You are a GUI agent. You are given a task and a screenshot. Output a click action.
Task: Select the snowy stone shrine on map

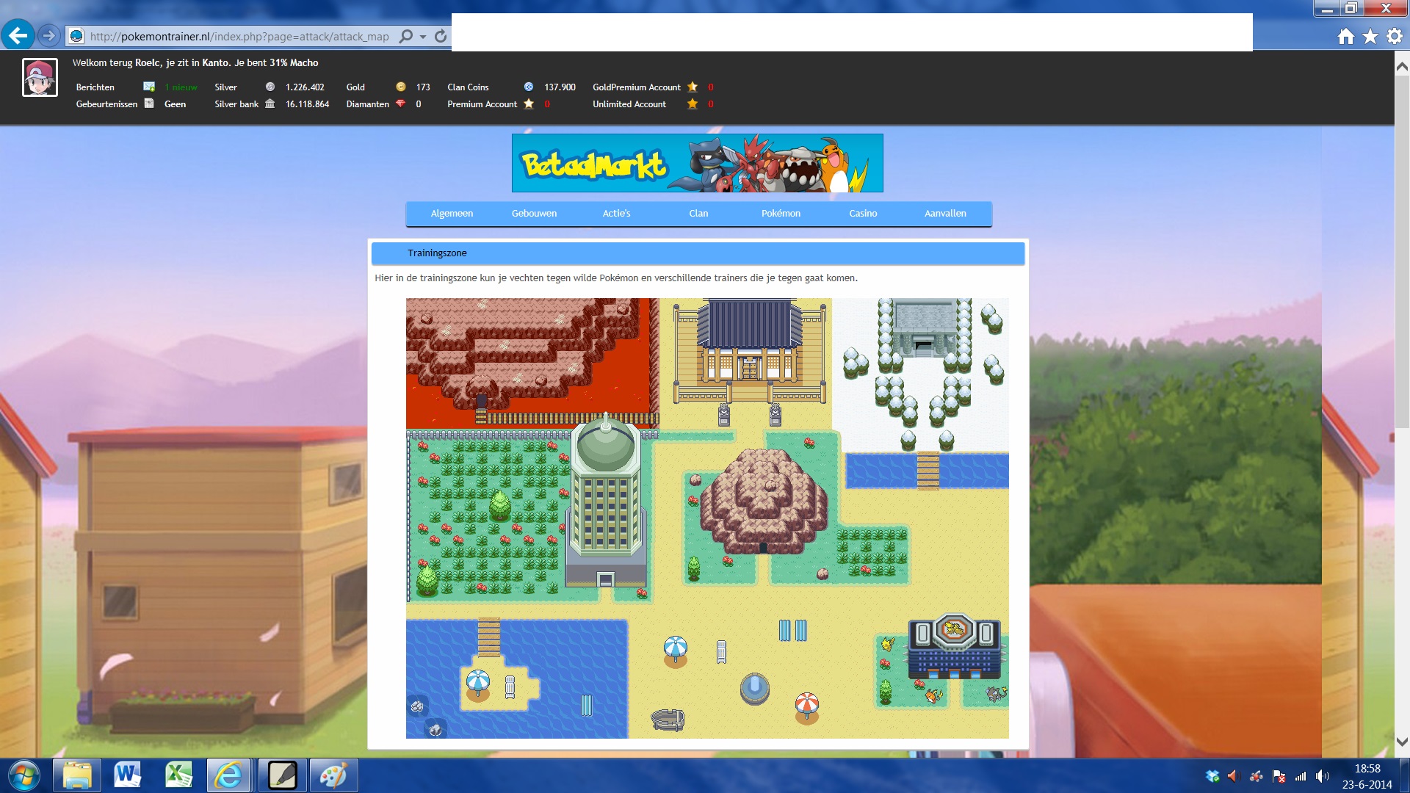tap(924, 327)
